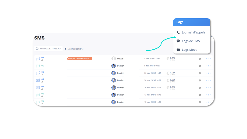Open three-dot options for 8 févr. 2024 SMS
This screenshot has height=139, width=247.
(208, 59)
